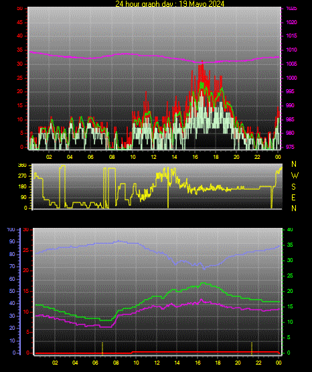This screenshot has height=372, width=312.
Task: Click the 270 degree wind direction label
Action: (x=22, y=176)
